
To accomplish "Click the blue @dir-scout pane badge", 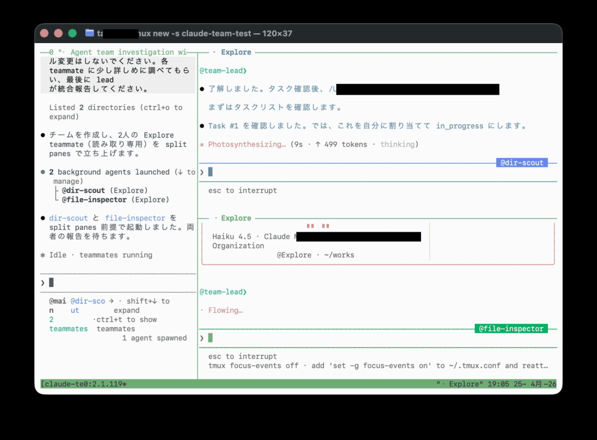I will (522, 163).
